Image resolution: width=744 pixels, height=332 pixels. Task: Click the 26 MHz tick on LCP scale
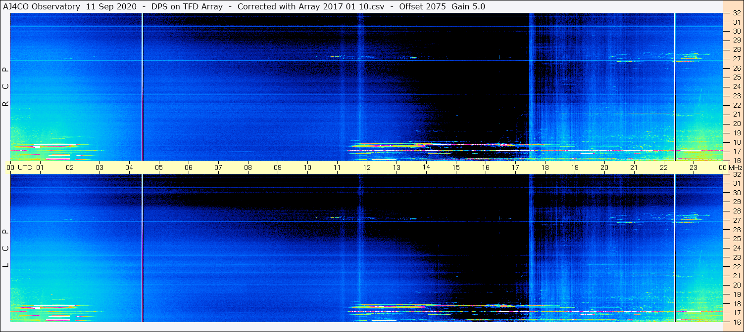pos(737,230)
